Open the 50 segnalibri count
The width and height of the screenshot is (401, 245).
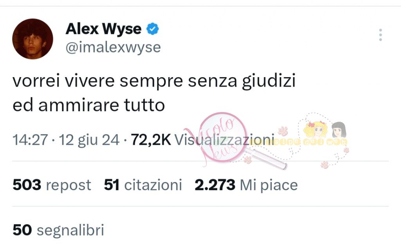click(x=58, y=230)
